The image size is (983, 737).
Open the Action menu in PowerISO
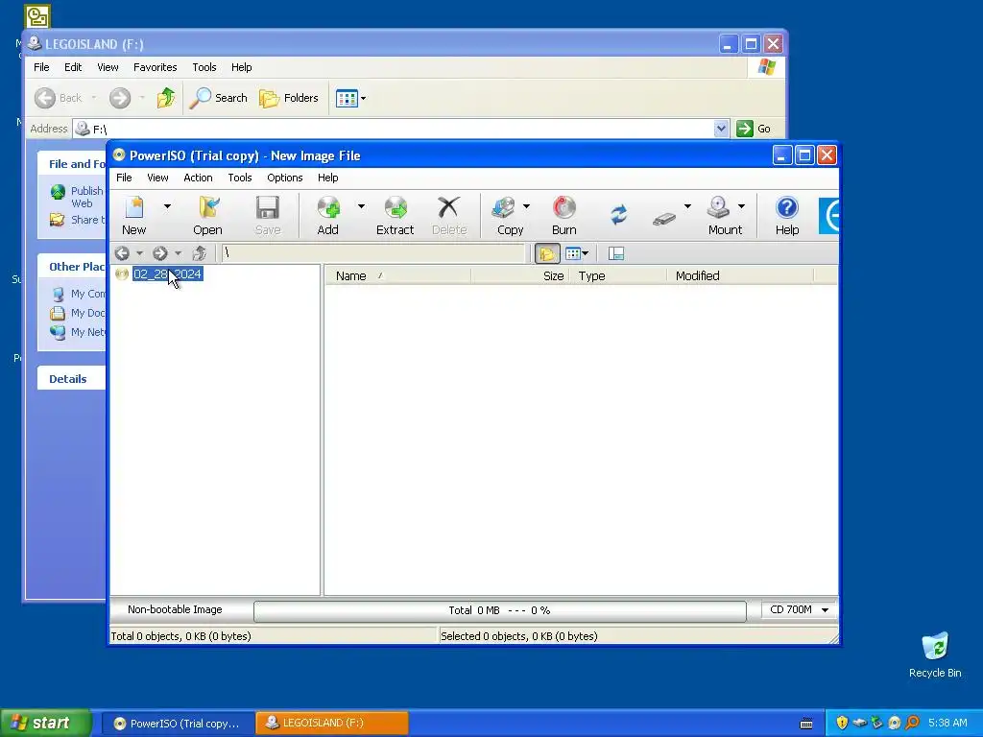pos(198,178)
